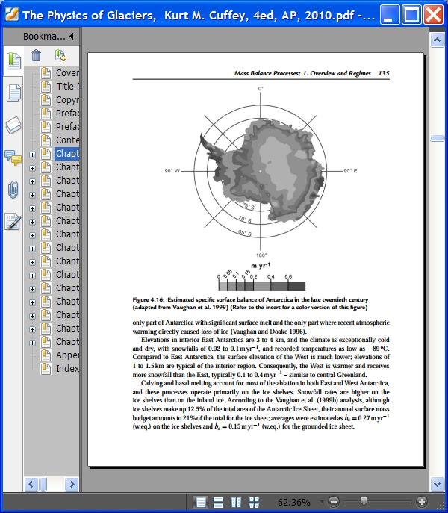Switch to continuous facing view
The image size is (448, 513).
255,502
